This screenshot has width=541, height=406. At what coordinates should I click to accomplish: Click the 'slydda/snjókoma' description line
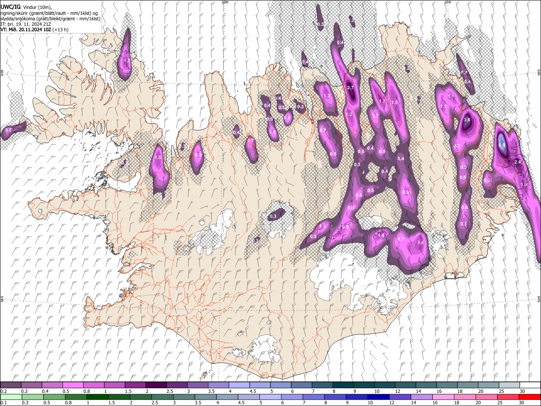(50, 19)
